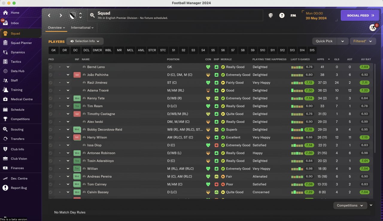
Task: Toggle pick checkbox for Alex Iwobi
Action: point(51,122)
